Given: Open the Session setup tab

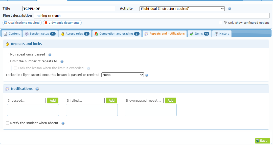Looking at the screenshot, I should [x=40, y=34].
